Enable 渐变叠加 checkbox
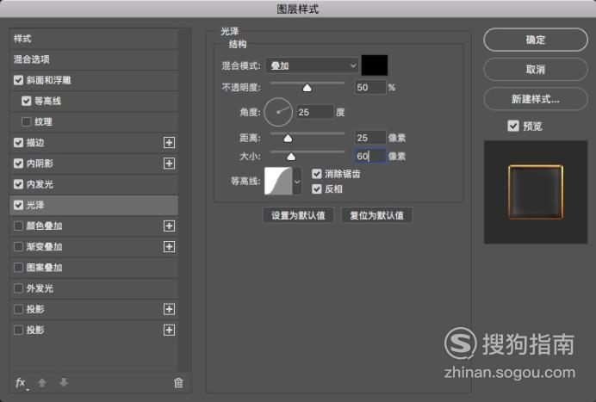 [18, 247]
